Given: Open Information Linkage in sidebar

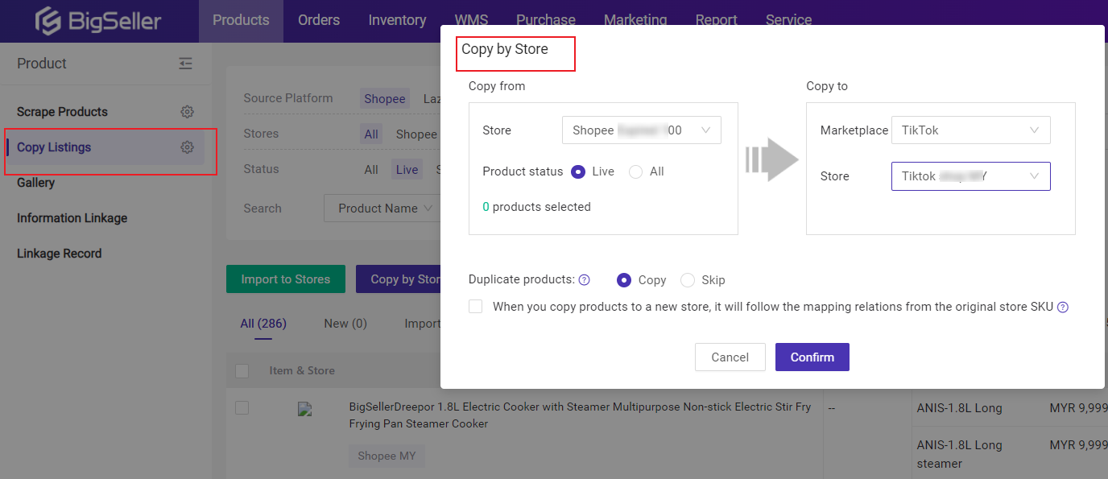Looking at the screenshot, I should pos(72,218).
